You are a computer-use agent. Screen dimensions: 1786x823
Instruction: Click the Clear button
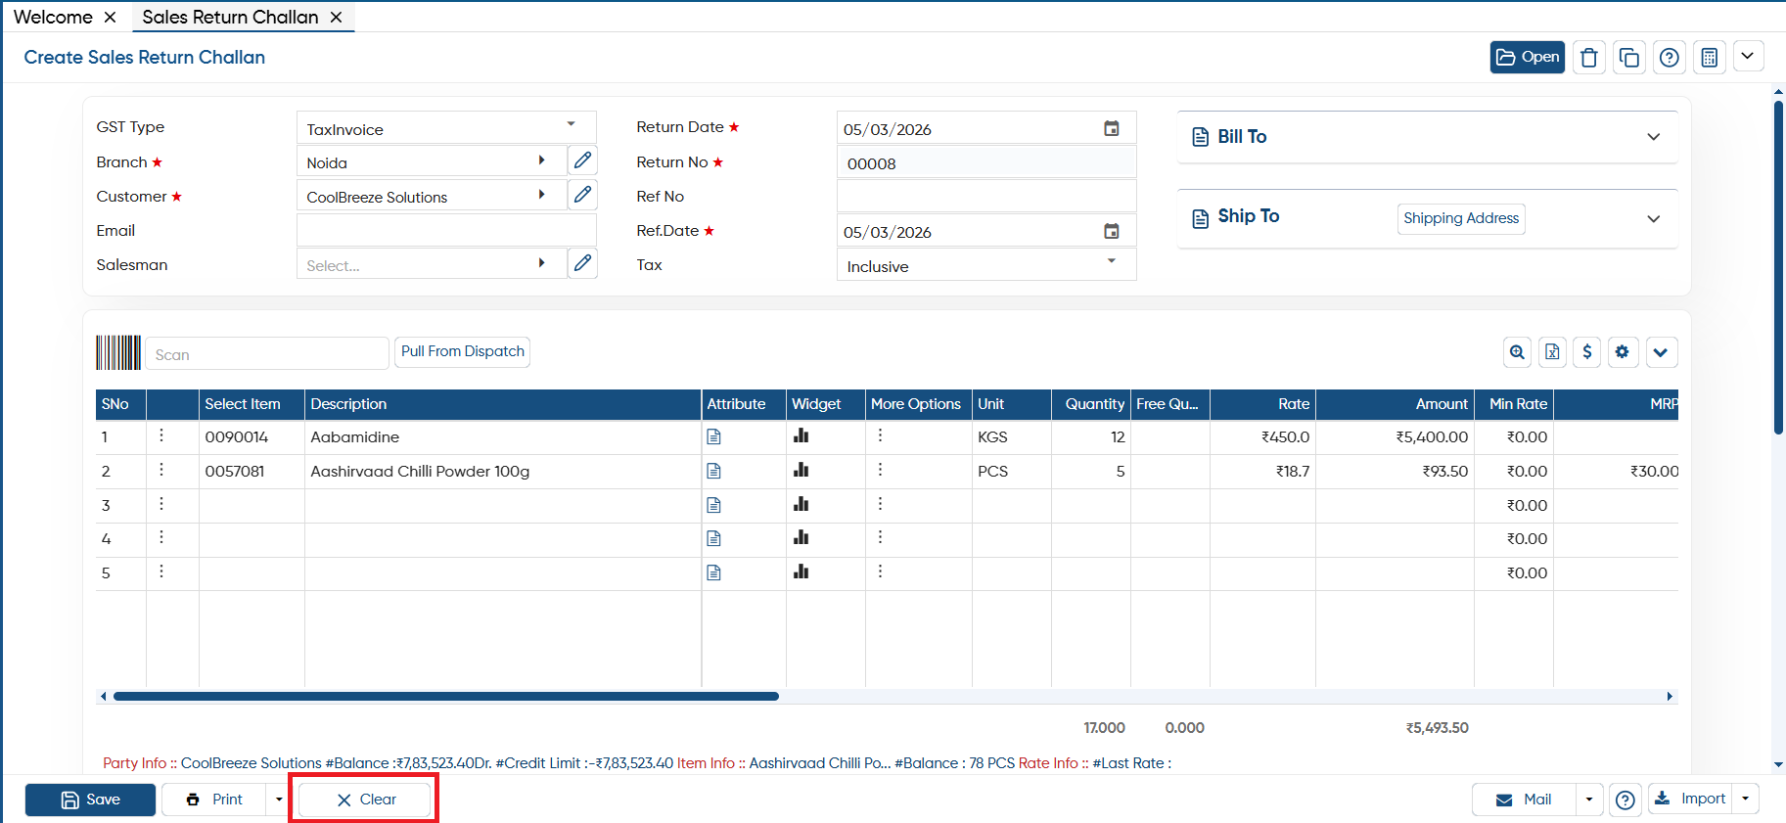[365, 800]
